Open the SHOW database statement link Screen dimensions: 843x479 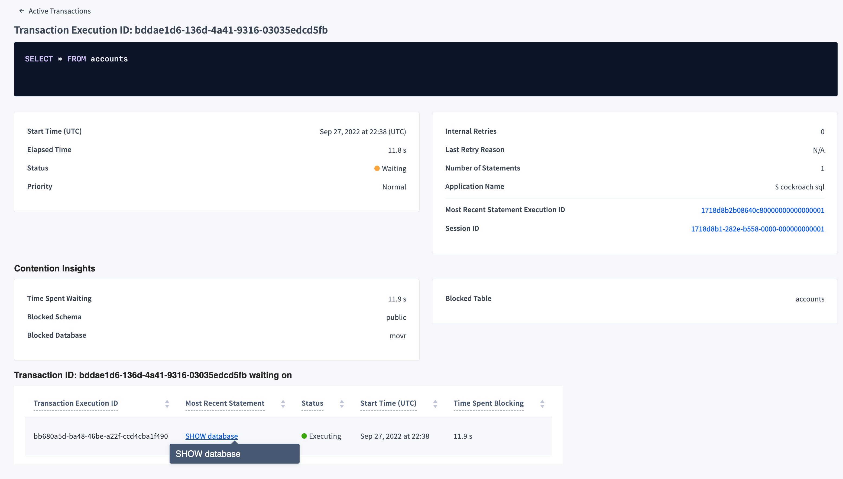pyautogui.click(x=211, y=436)
